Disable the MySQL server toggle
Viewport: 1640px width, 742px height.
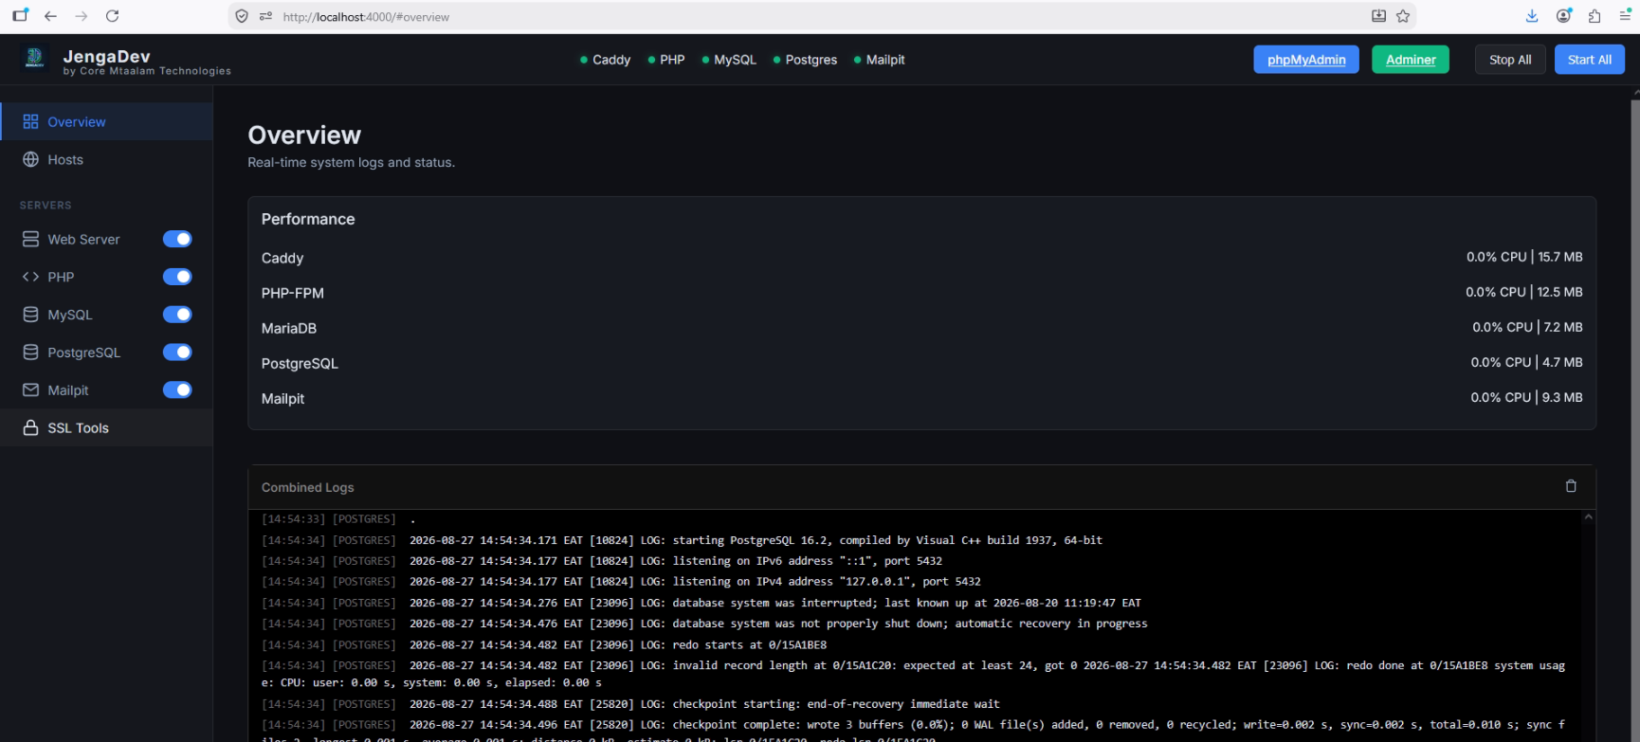pyautogui.click(x=177, y=315)
